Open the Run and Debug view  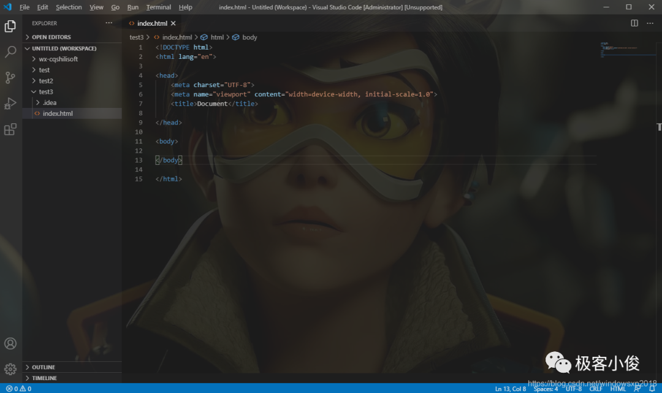pos(10,104)
